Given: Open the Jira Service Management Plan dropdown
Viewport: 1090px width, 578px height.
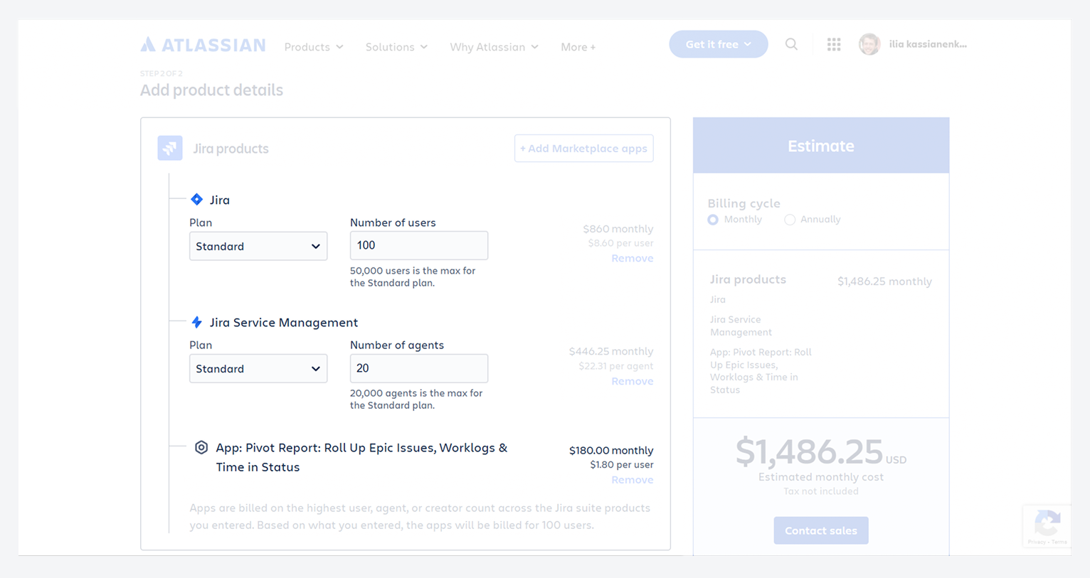Looking at the screenshot, I should tap(258, 368).
